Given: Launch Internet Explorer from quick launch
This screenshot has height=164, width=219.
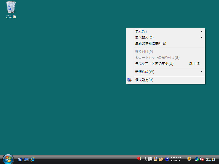Looking at the screenshot, I should (x=33, y=159).
